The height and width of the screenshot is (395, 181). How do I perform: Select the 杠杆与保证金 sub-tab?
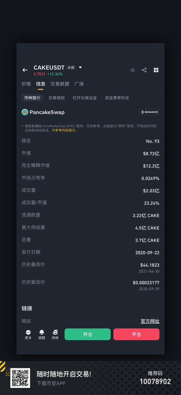[85, 98]
